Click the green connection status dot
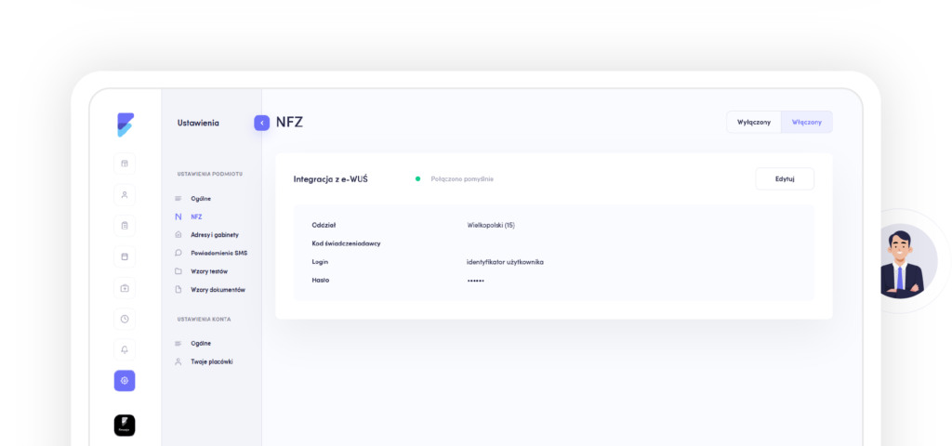This screenshot has height=446, width=952. [417, 179]
